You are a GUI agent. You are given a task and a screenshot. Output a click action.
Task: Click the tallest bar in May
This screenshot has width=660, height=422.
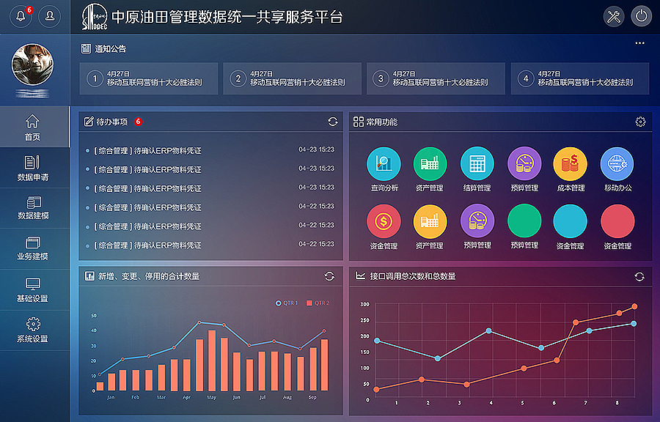[x=212, y=360]
